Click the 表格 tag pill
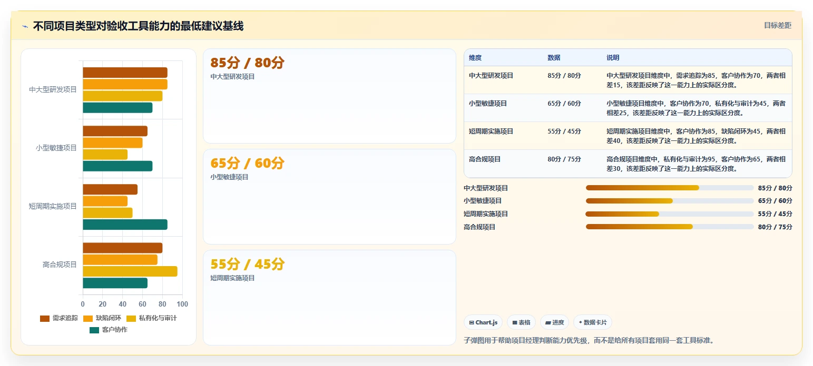The height and width of the screenshot is (366, 813). pyautogui.click(x=522, y=322)
